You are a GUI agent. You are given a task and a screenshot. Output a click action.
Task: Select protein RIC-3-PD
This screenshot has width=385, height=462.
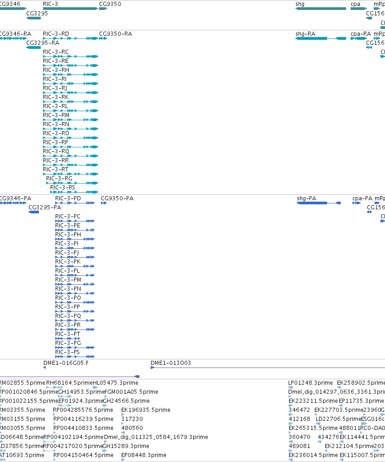(75, 203)
